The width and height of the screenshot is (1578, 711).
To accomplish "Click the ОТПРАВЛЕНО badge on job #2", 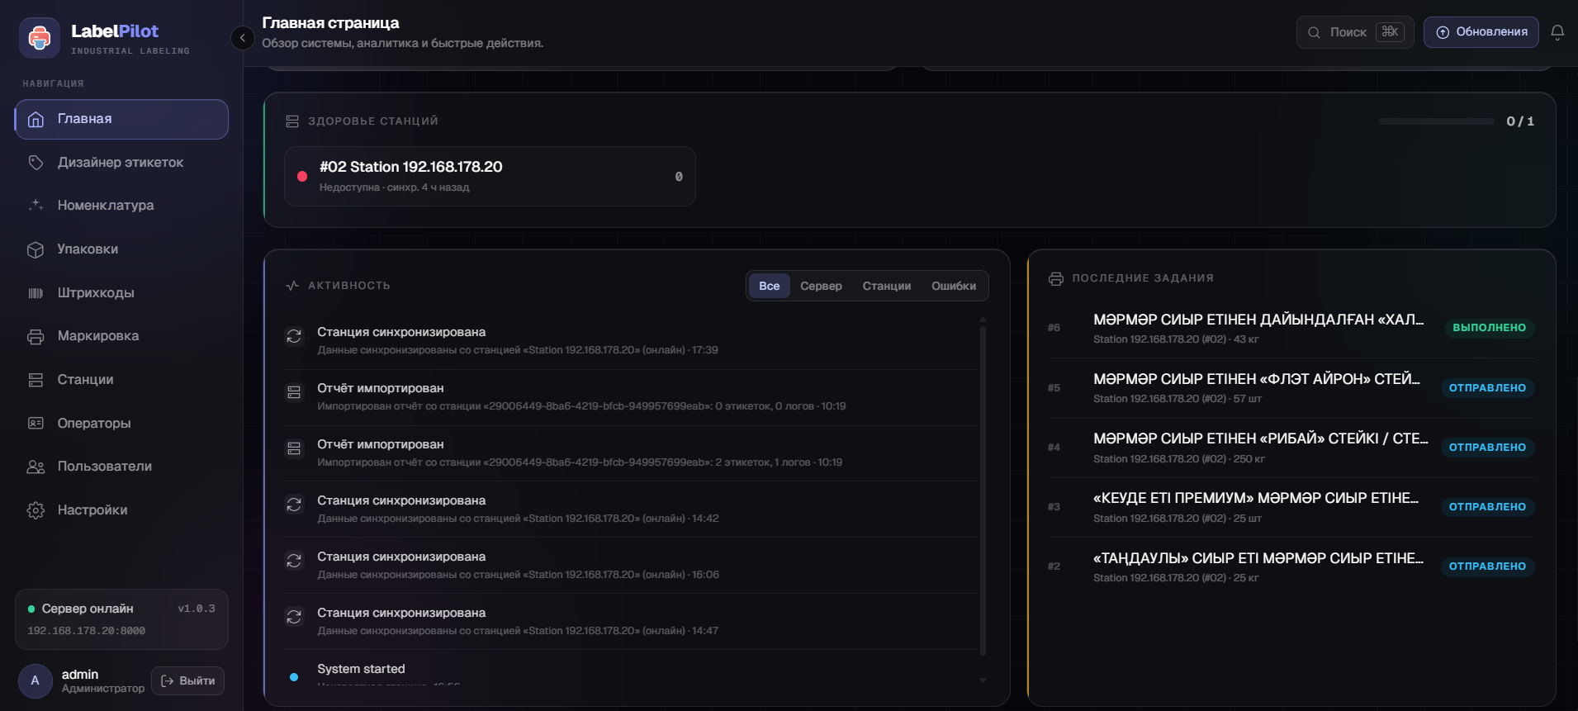I will tap(1487, 566).
